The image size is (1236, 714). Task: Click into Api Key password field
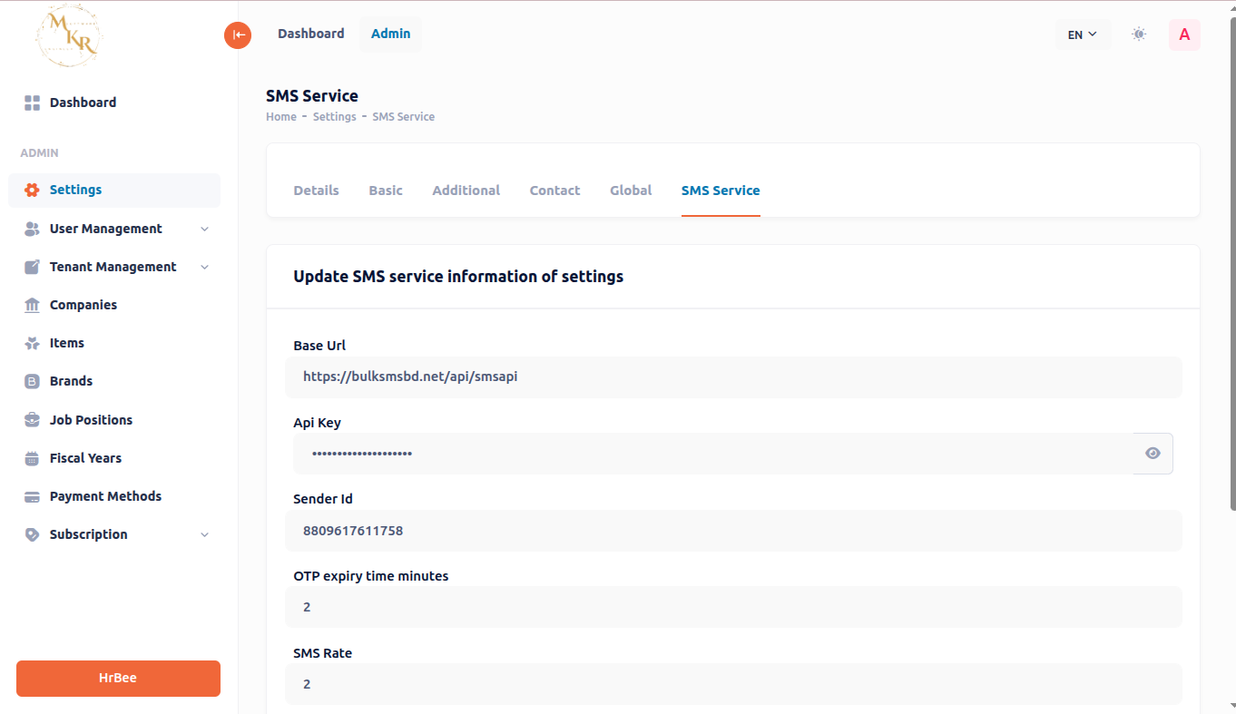click(x=713, y=454)
